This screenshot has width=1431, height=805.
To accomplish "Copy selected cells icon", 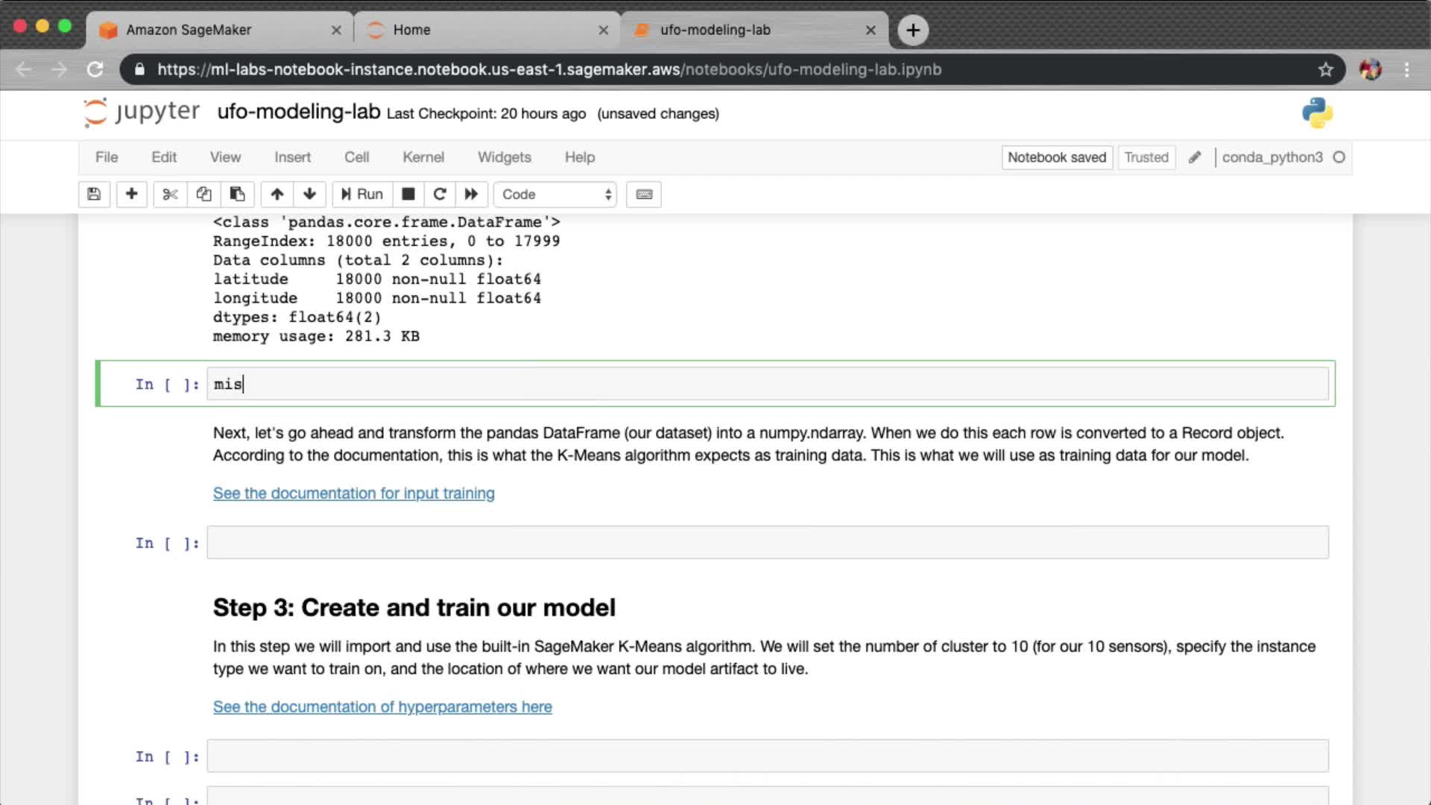I will [x=203, y=195].
